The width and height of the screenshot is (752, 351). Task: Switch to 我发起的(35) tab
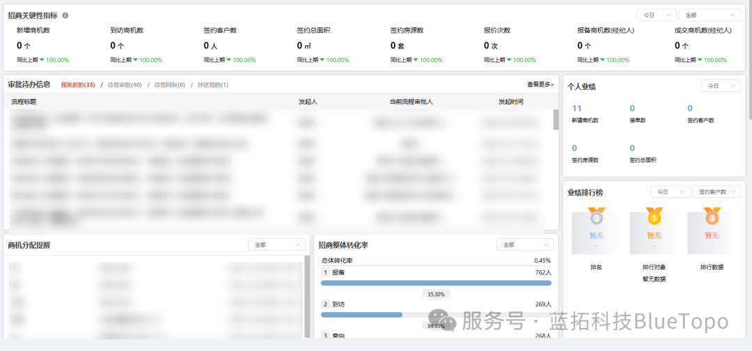[x=78, y=85]
